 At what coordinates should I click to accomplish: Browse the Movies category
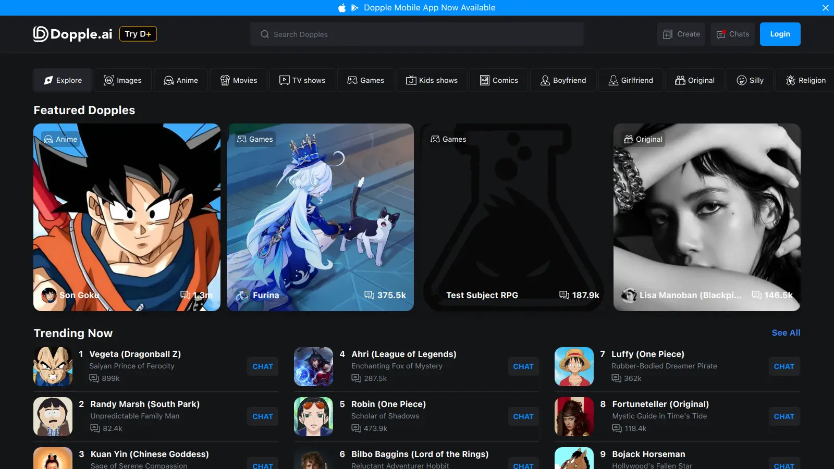click(239, 80)
